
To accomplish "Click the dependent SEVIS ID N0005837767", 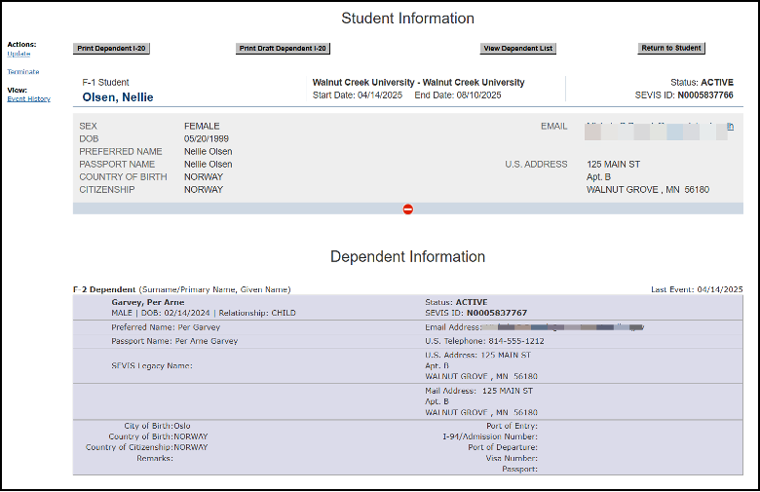I will coord(496,313).
